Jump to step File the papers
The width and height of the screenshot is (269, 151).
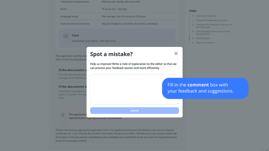(x=203, y=38)
